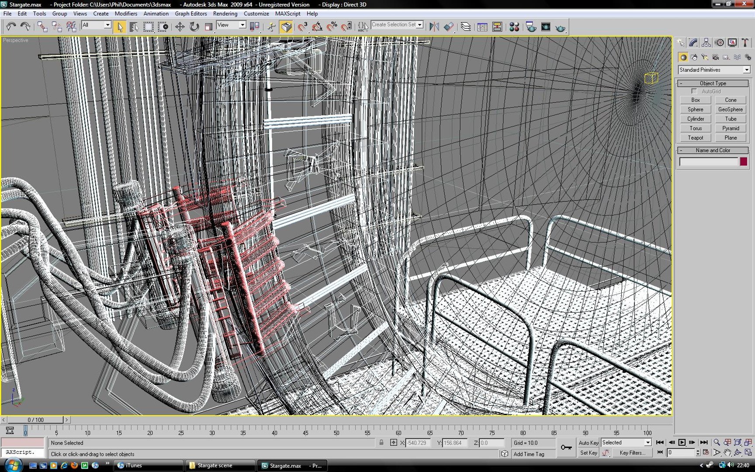
Task: Open the Standard Primitives dropdown
Action: point(714,70)
